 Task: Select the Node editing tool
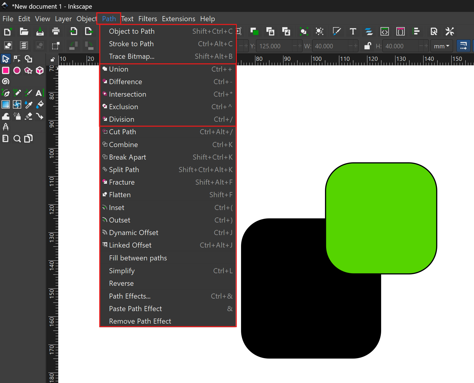pyautogui.click(x=17, y=59)
